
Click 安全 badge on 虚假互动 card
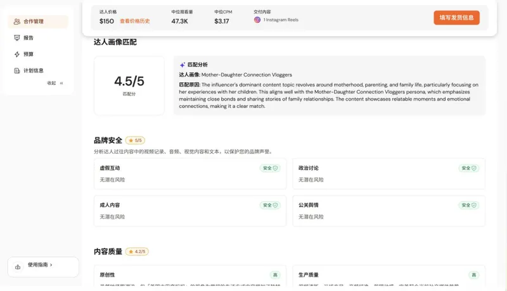click(270, 168)
